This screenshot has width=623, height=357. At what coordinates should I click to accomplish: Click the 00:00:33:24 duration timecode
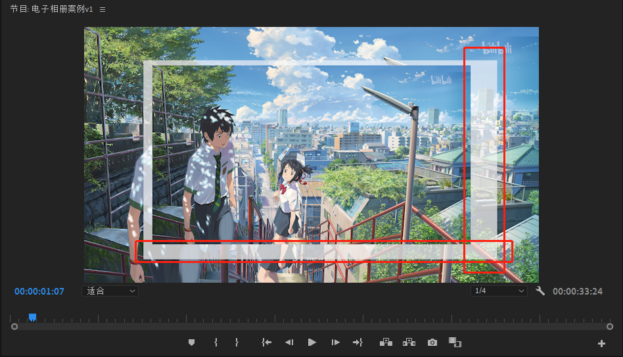577,291
